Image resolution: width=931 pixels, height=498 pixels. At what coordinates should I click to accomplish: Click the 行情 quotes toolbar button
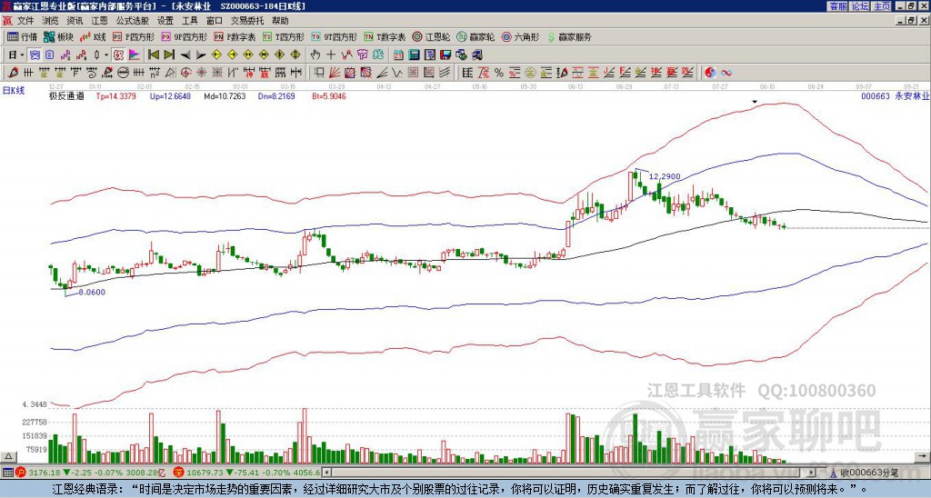coord(22,36)
